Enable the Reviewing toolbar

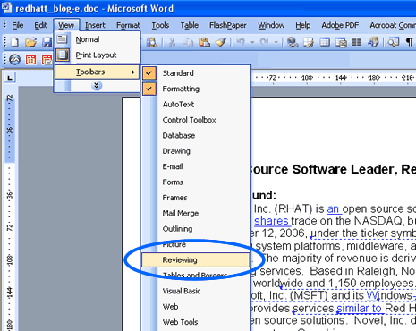click(196, 259)
